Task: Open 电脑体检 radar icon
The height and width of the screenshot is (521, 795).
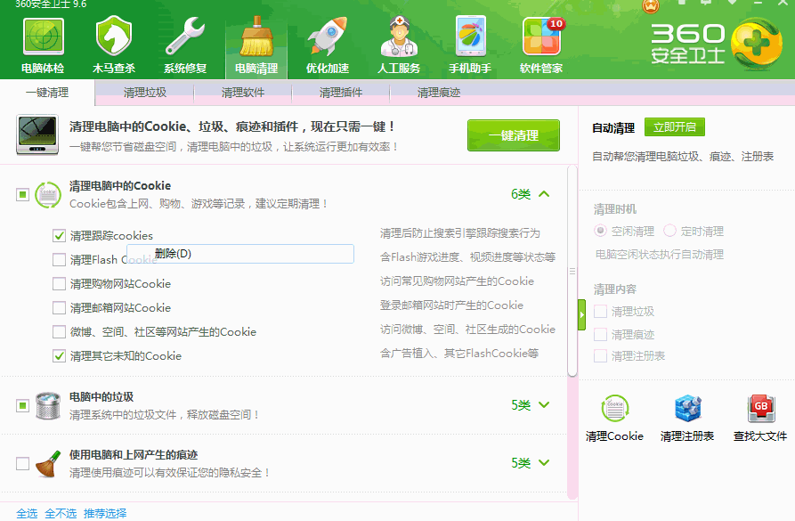Action: pyautogui.click(x=43, y=37)
